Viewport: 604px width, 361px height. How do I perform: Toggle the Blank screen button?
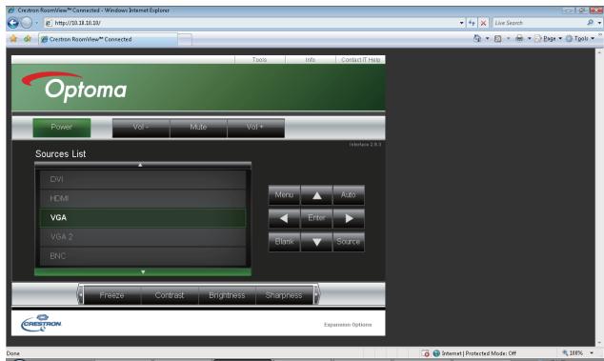tap(284, 242)
